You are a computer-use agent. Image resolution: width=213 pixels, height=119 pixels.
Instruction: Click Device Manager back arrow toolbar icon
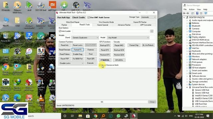pyautogui.click(x=184, y=13)
